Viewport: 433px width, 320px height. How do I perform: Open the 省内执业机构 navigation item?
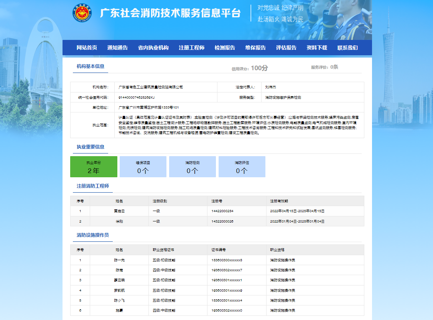tap(153, 48)
